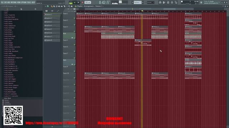Open the TOOLS menu
The width and height of the screenshot is (229, 128).
tap(29, 2)
